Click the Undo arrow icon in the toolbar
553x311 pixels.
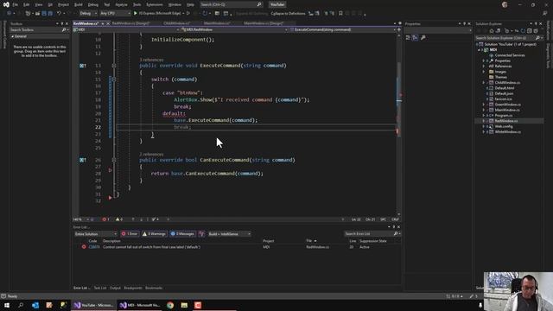click(59, 14)
